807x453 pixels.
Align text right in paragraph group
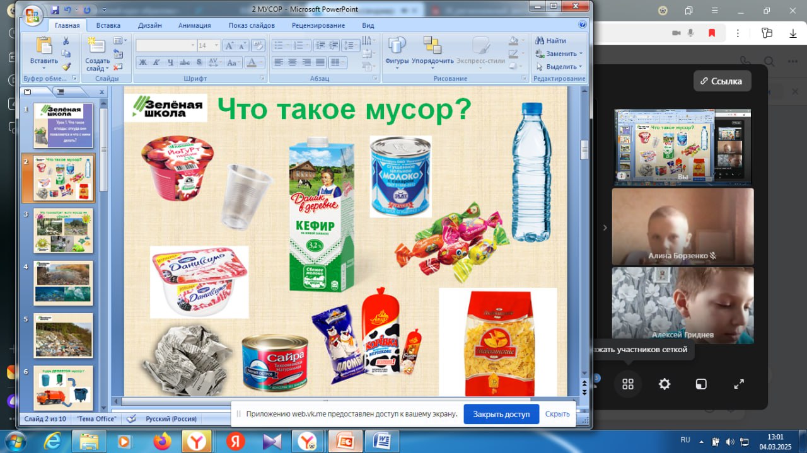(306, 62)
